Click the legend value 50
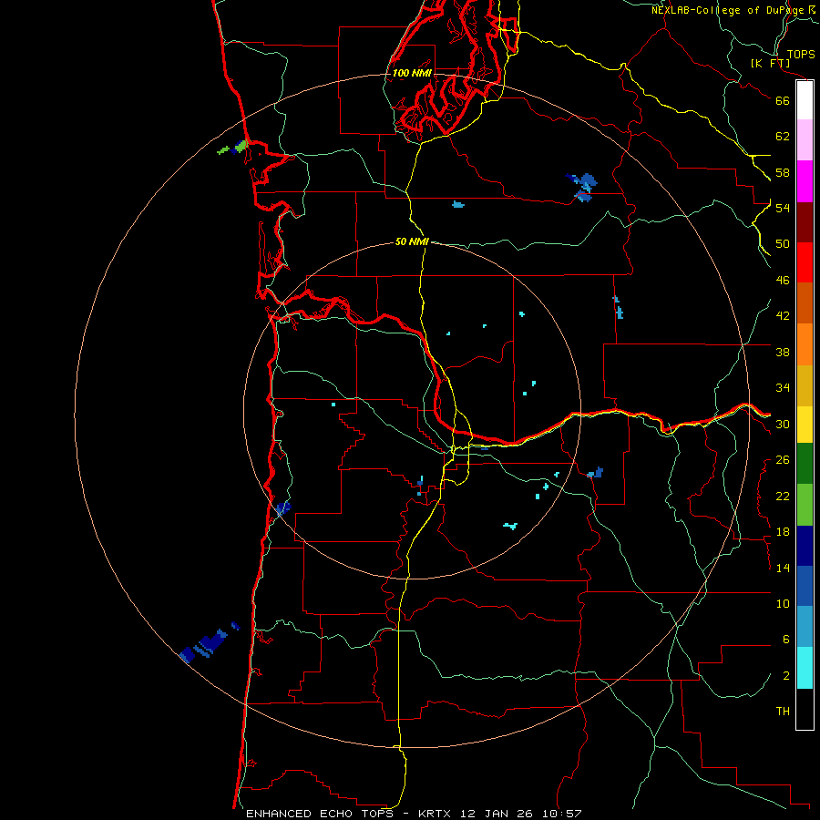 pos(783,244)
